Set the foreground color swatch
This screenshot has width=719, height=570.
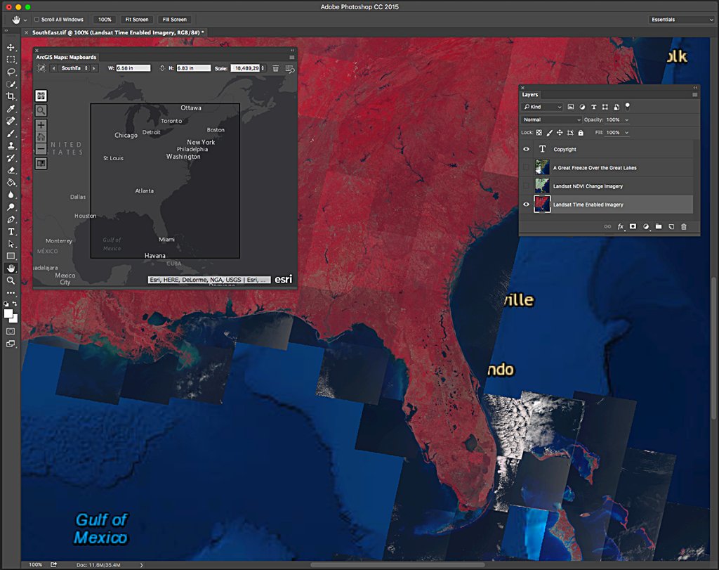tap(8, 314)
